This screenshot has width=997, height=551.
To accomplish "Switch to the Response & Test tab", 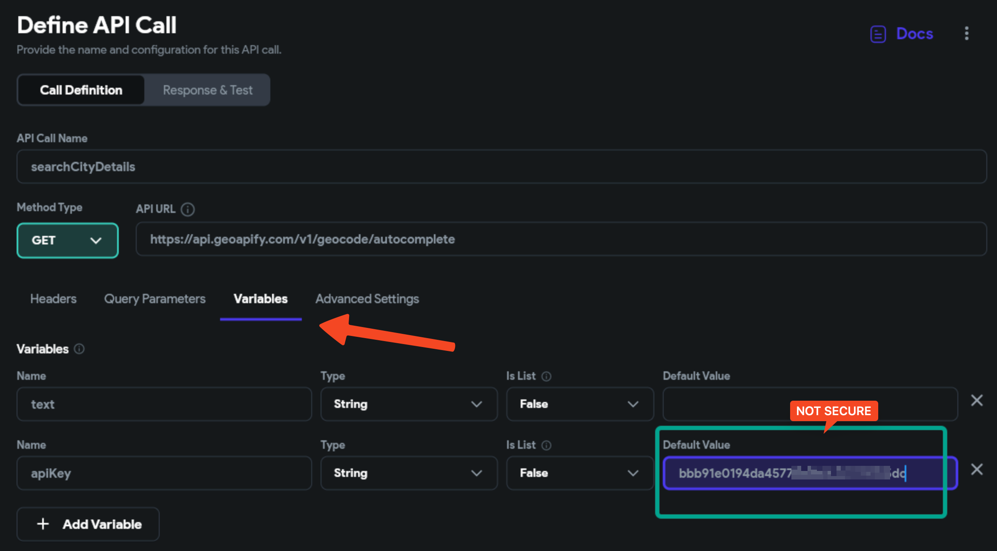I will click(207, 90).
